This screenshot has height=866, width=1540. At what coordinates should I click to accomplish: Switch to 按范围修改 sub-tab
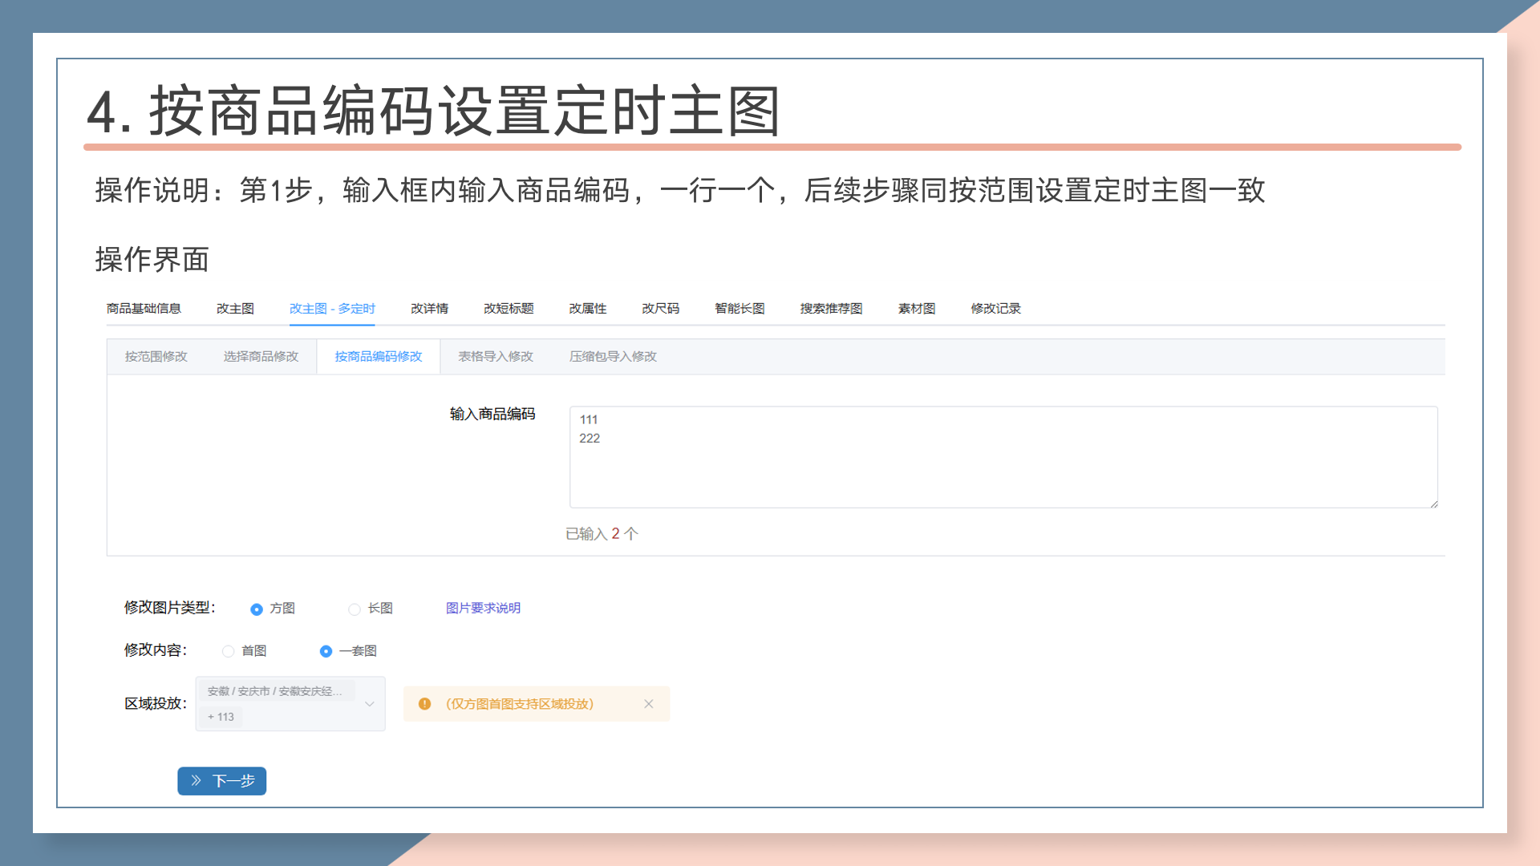point(156,357)
